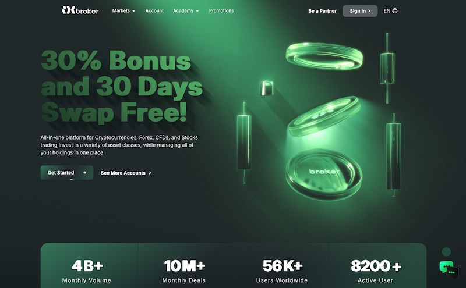Image resolution: width=466 pixels, height=288 pixels.
Task: Click the Get Started button
Action: pyautogui.click(x=67, y=172)
